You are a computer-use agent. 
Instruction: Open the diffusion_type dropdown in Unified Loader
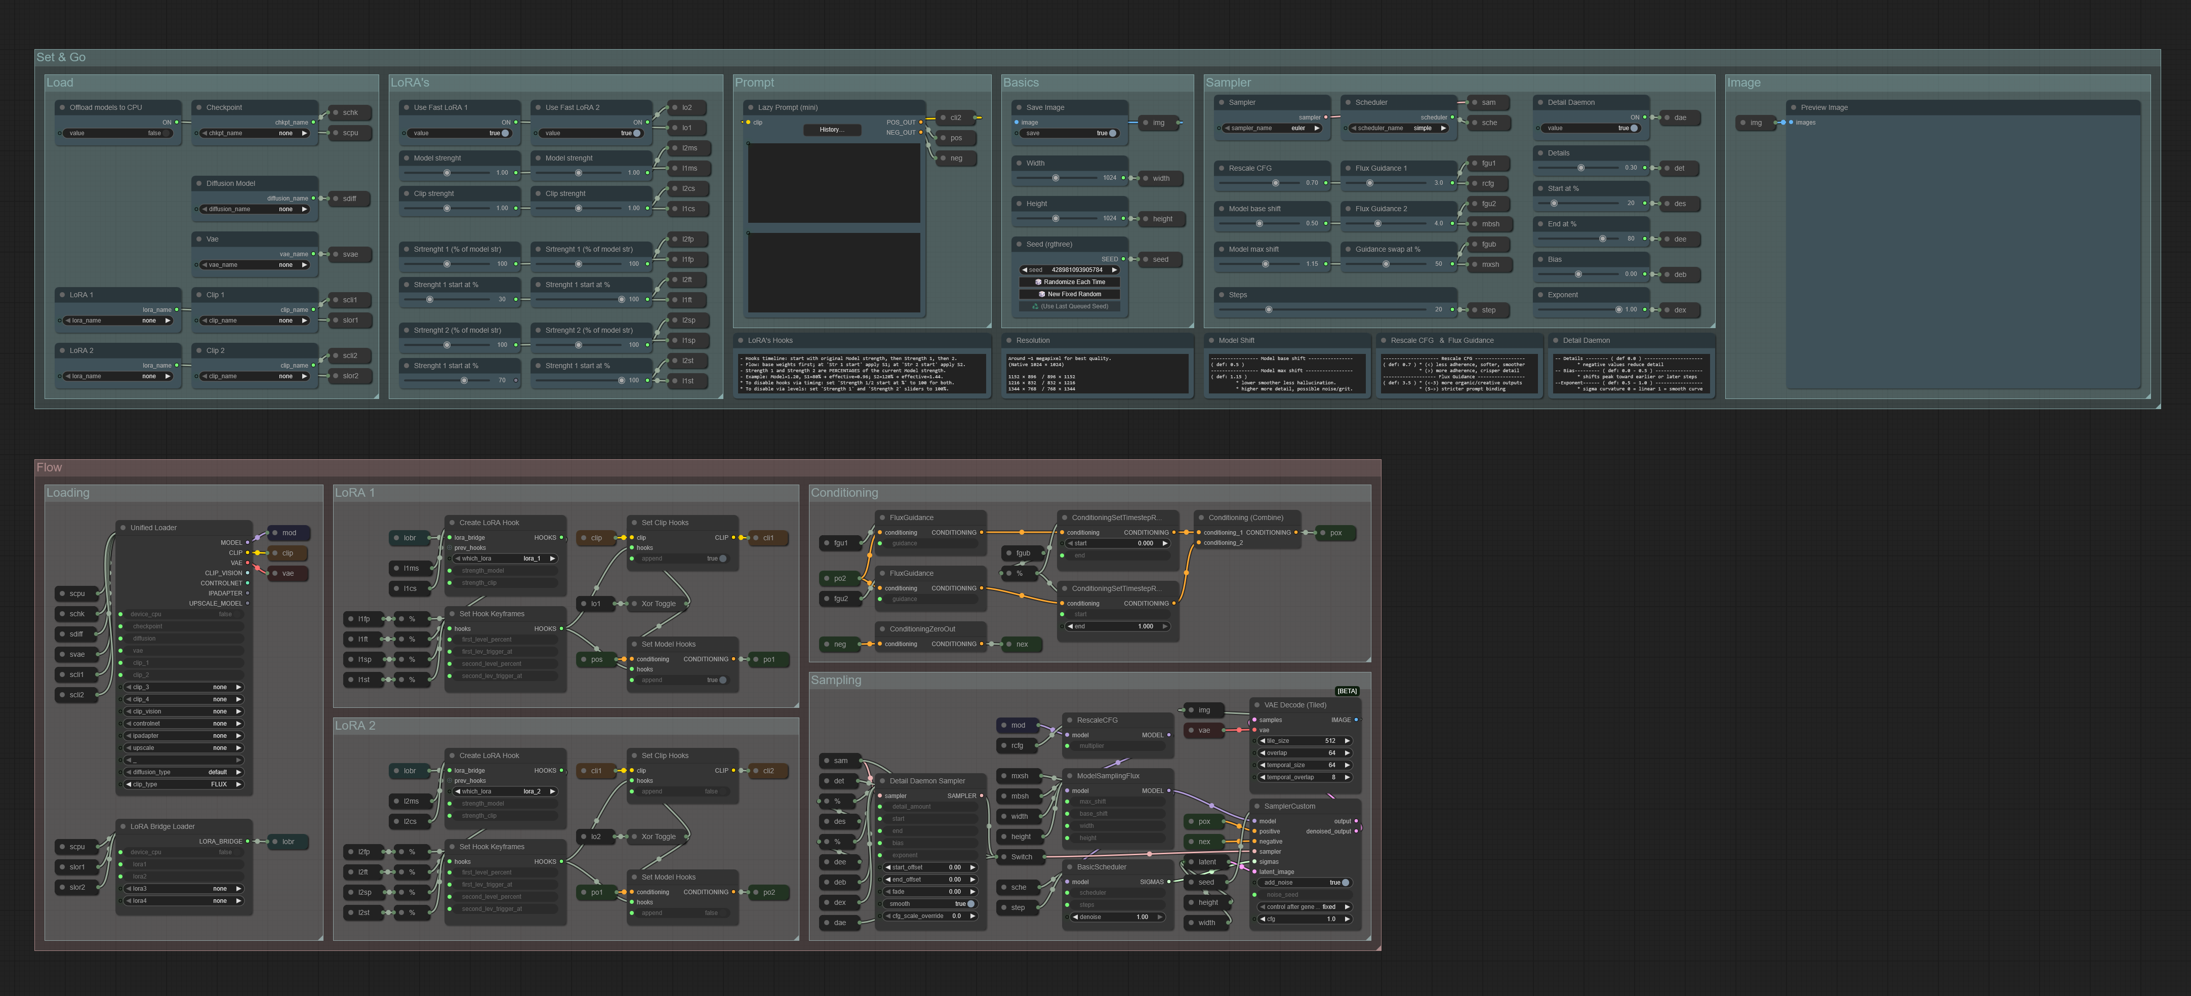(183, 772)
